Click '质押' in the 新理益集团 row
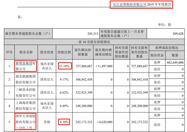This screenshot has width=187, height=132. pyautogui.click(x=157, y=63)
